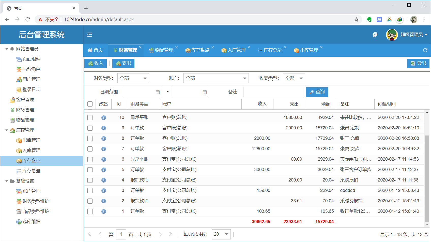Check the row with id 2
431x242 pixels.
point(90,201)
